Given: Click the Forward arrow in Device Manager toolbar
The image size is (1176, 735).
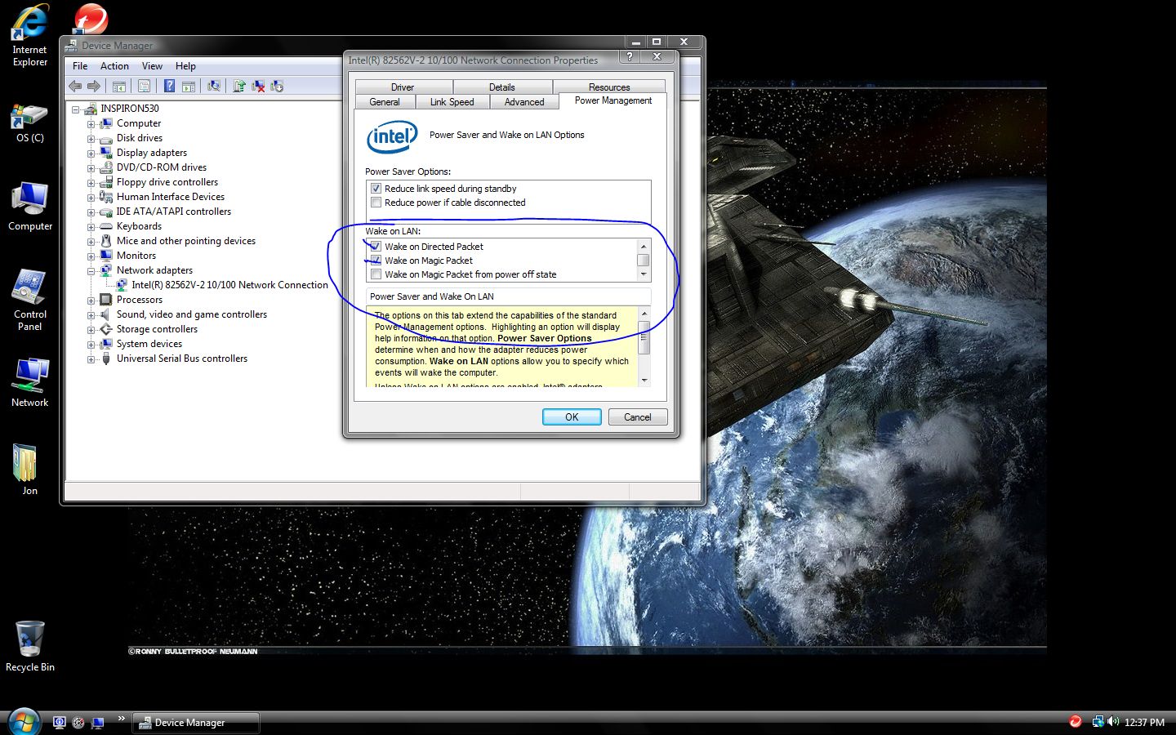Looking at the screenshot, I should 94,86.
